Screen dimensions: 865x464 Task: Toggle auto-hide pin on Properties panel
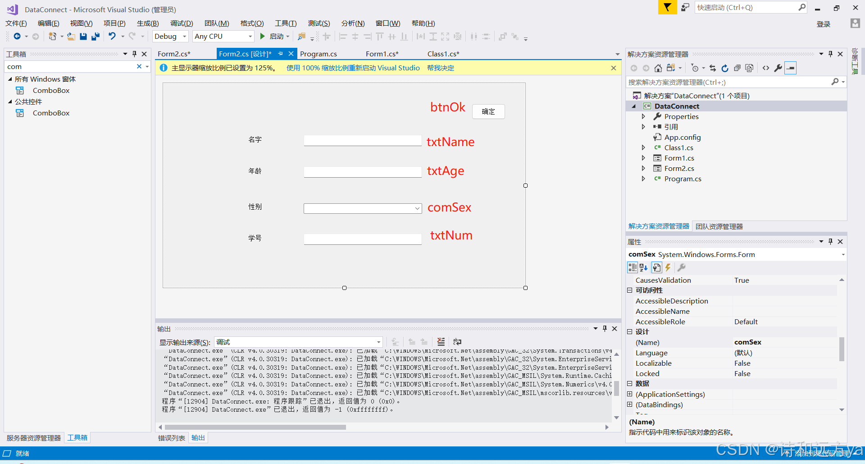(x=830, y=242)
